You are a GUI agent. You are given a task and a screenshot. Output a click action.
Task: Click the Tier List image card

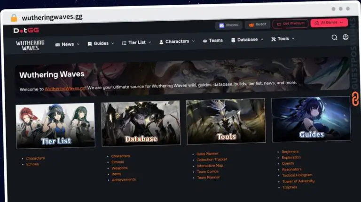tap(55, 125)
